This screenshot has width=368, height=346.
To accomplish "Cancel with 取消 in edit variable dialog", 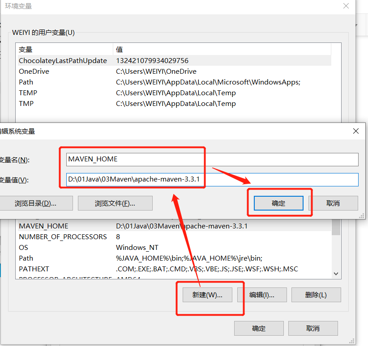I will pyautogui.click(x=333, y=203).
